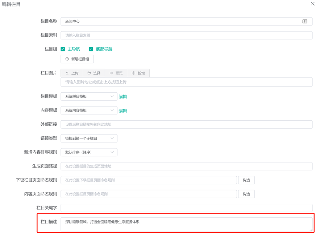This screenshot has width=316, height=233.
Task: Click the 预览 image button
Action: pos(116,73)
